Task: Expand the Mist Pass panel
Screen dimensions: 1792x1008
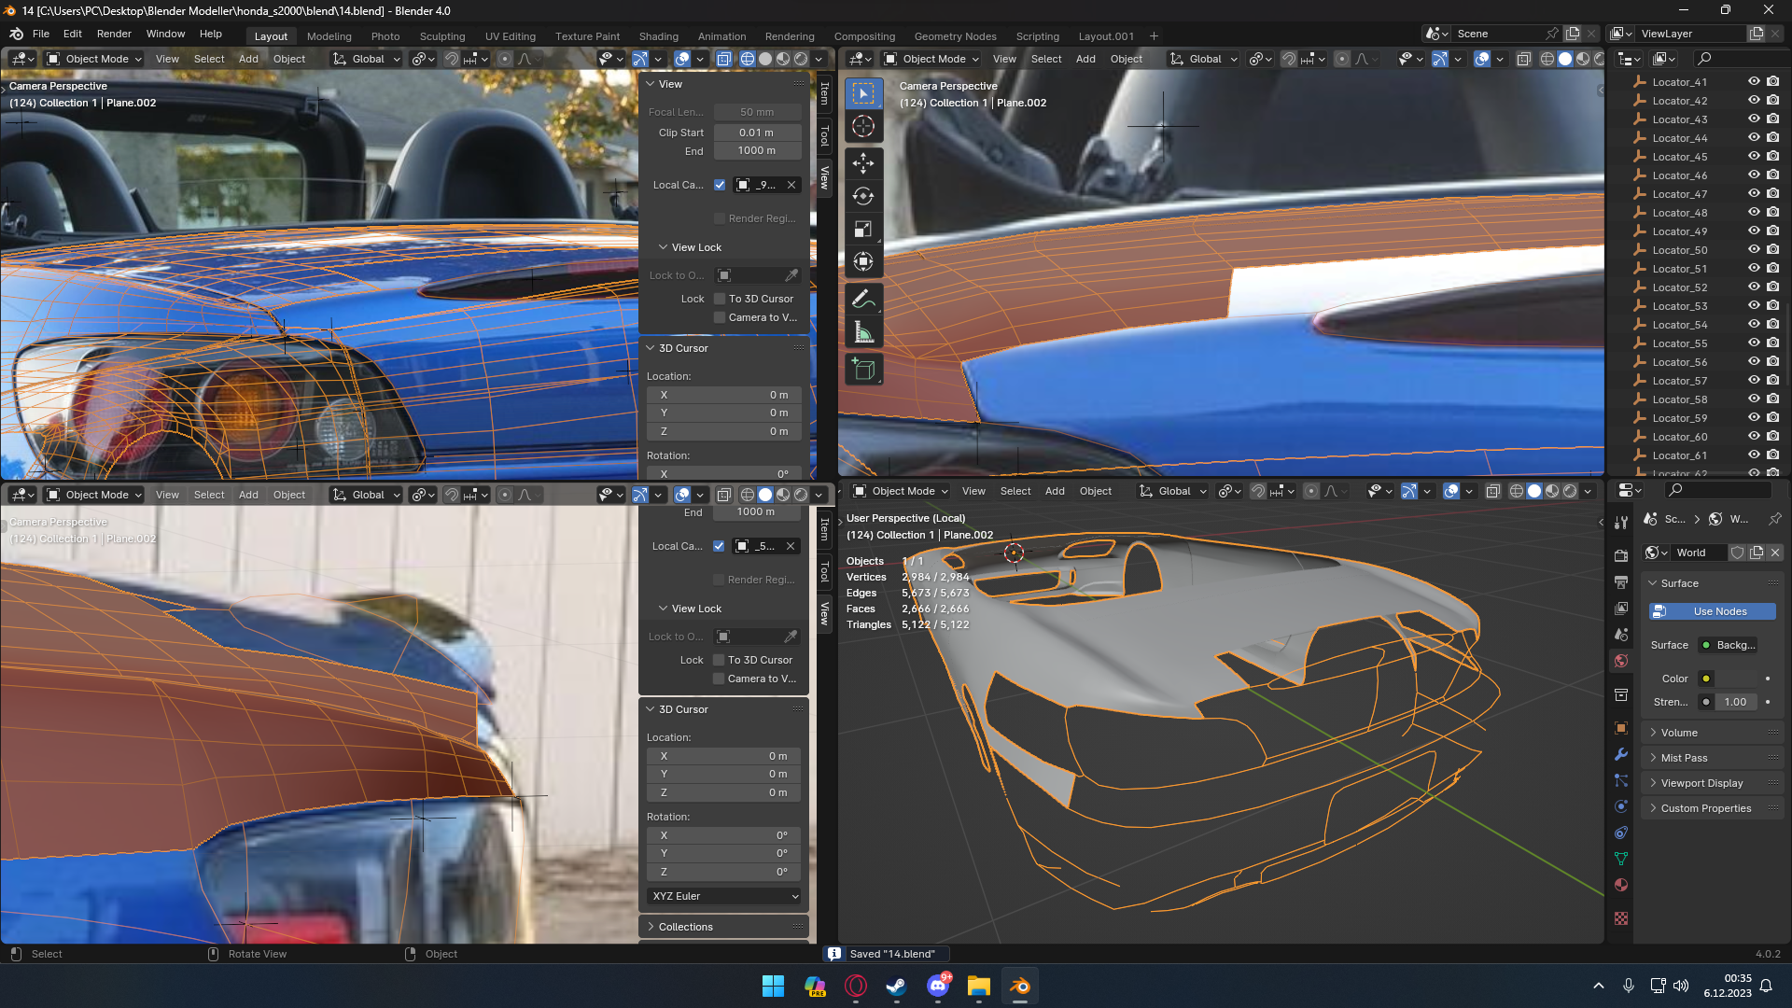Action: pyautogui.click(x=1684, y=758)
